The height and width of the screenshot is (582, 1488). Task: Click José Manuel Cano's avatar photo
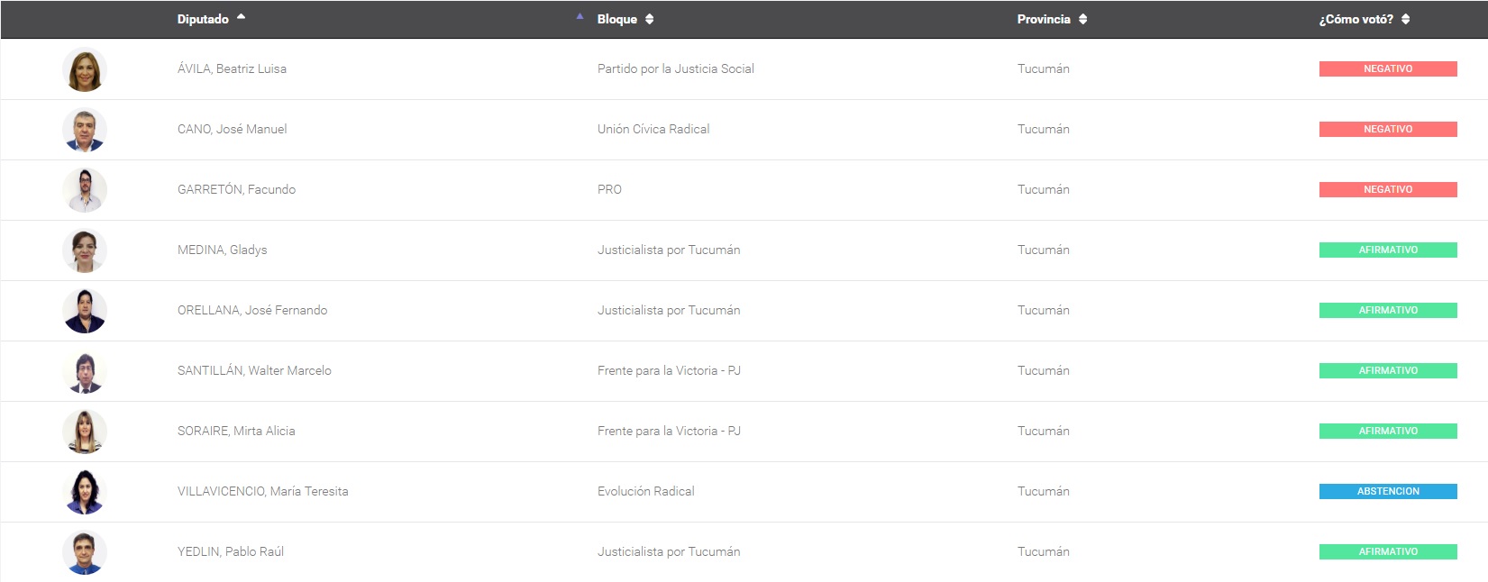(x=85, y=130)
